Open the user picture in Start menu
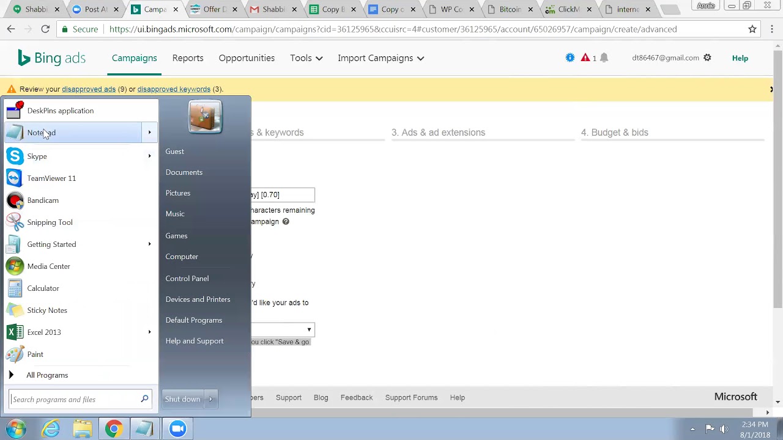Viewport: 783px width, 440px height. click(205, 117)
